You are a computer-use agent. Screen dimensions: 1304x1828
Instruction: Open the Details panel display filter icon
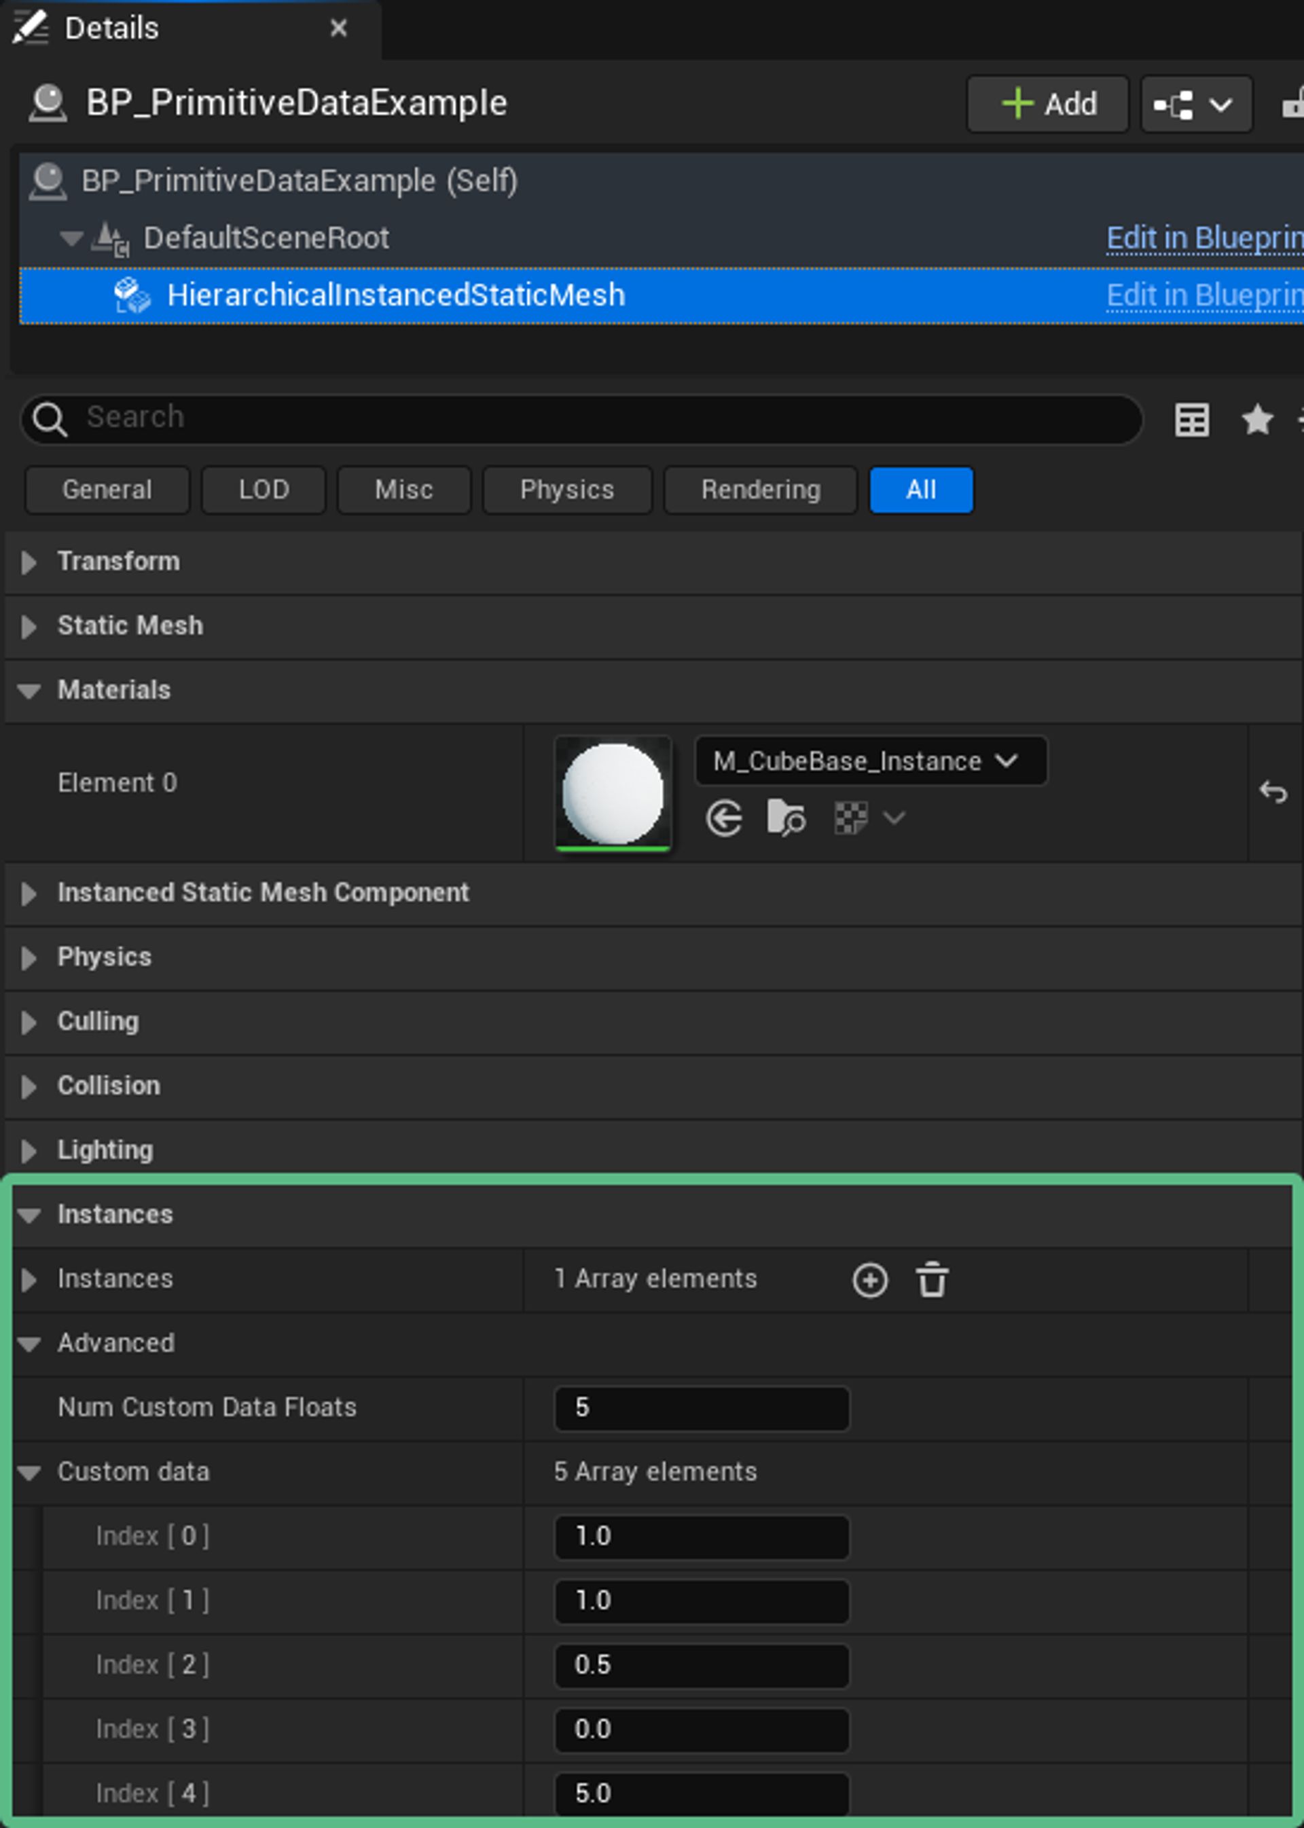(x=1191, y=418)
